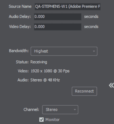
Task: Click the Channel label
Action: 31,110
